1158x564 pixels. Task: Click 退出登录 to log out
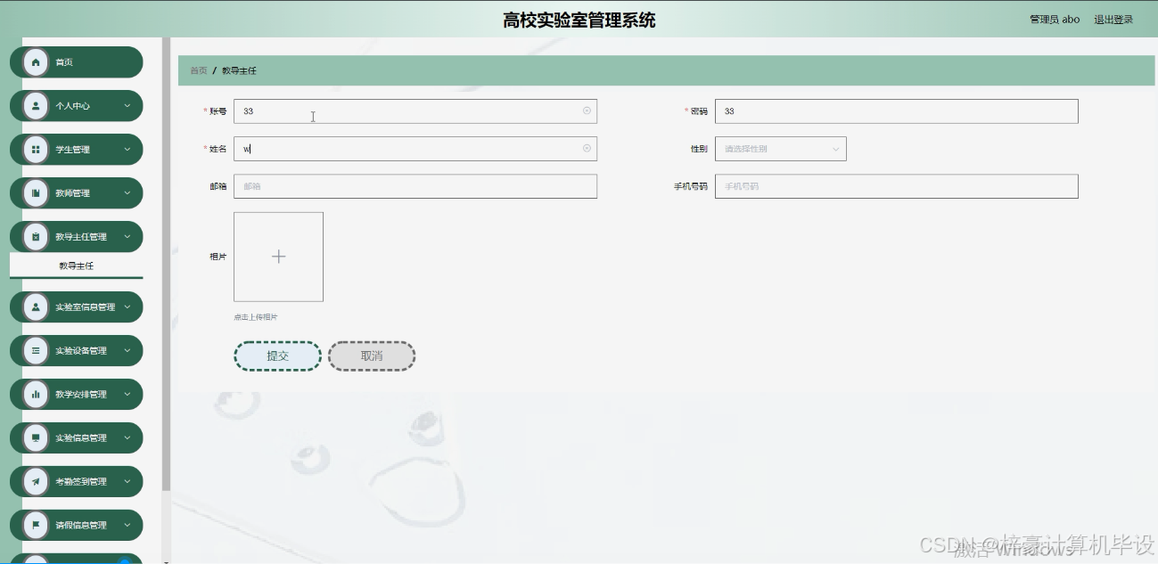1114,19
